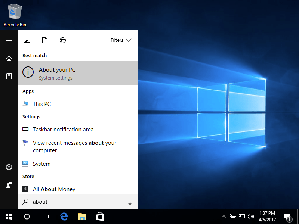Start voice search with the microphone icon
This screenshot has width=299, height=224.
130,201
